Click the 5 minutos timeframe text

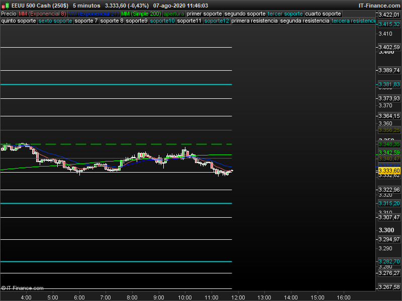click(86, 6)
